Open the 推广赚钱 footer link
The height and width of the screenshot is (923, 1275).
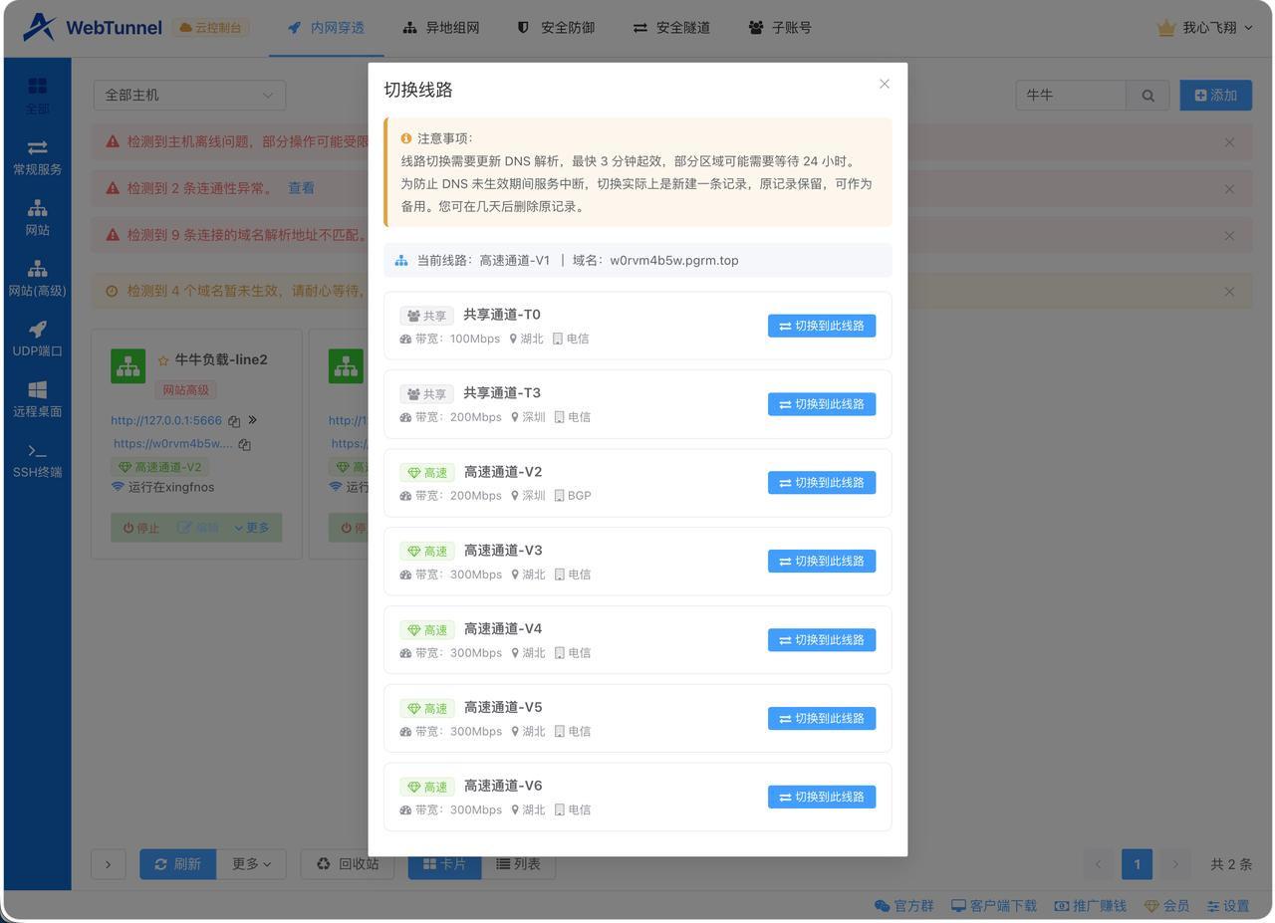tap(1091, 906)
